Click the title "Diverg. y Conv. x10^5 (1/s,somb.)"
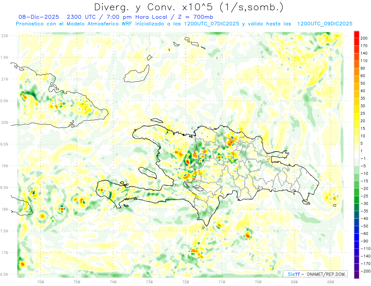 pos(189,7)
